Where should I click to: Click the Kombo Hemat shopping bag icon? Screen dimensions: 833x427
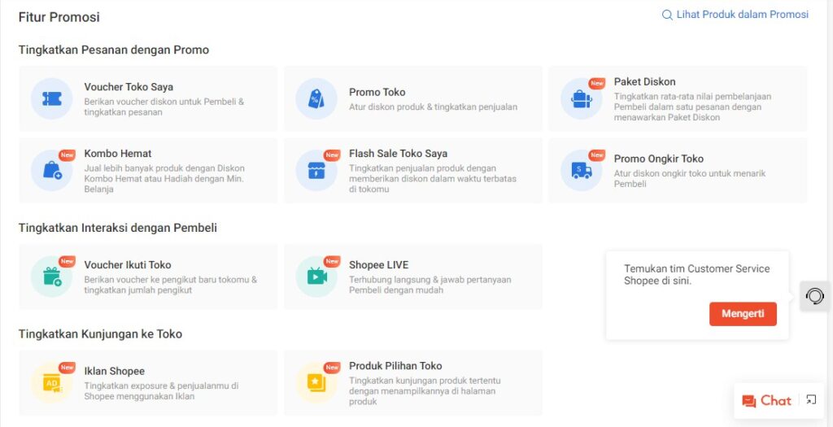(x=51, y=170)
